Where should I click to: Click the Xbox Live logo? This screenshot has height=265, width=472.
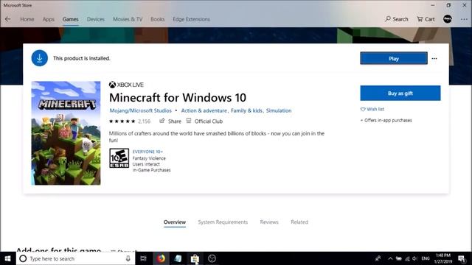tap(126, 85)
